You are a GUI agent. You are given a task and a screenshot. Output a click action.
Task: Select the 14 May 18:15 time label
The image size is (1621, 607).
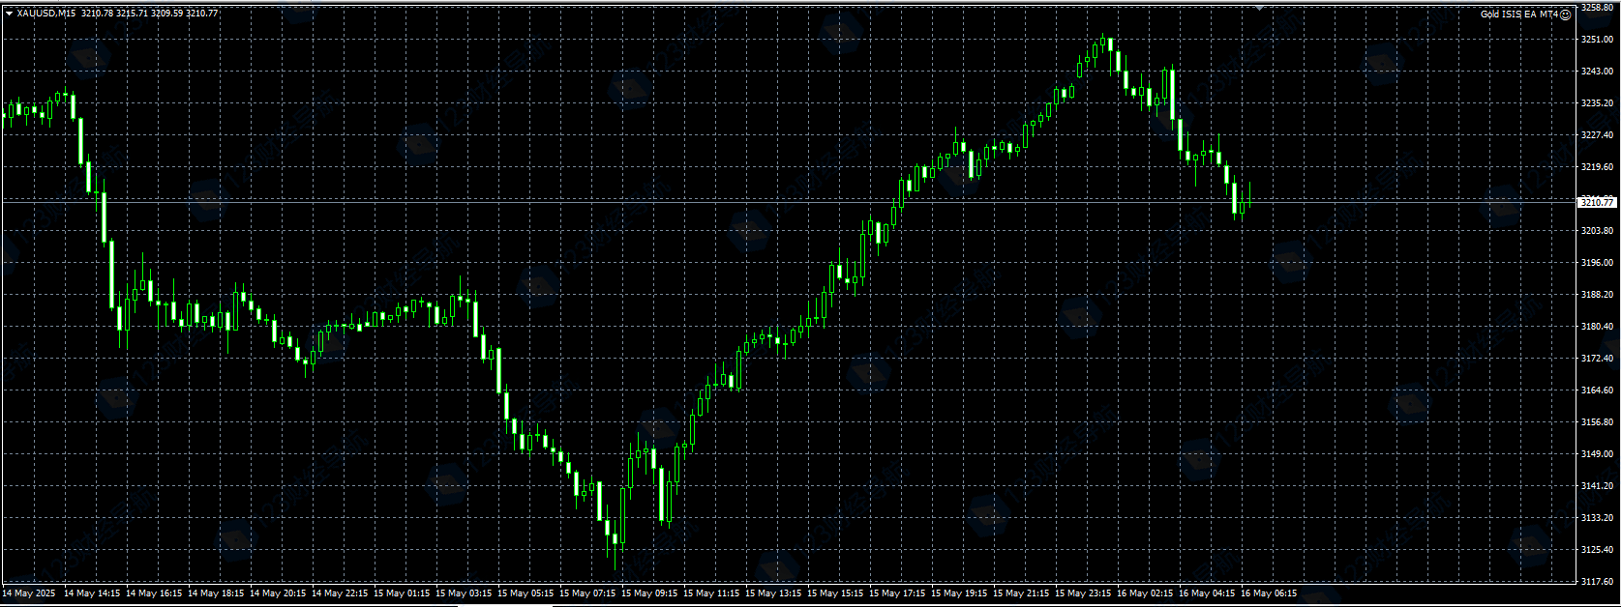216,593
